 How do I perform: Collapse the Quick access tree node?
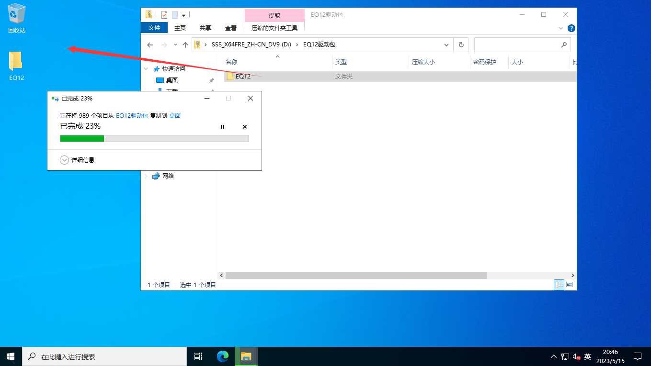146,69
